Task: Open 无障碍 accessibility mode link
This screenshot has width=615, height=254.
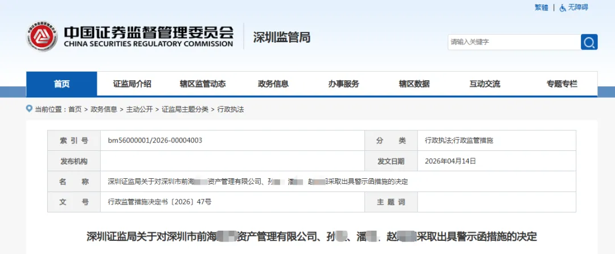Action: pos(578,7)
